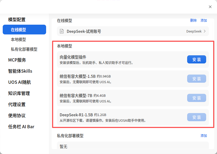Open 知识库管理 page
Image resolution: width=217 pixels, height=154 pixels.
click(19, 93)
